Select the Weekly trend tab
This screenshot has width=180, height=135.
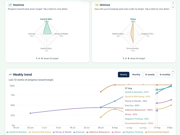coord(124,75)
